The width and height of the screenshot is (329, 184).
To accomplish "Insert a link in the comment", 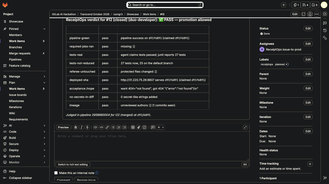I will click(x=107, y=127).
